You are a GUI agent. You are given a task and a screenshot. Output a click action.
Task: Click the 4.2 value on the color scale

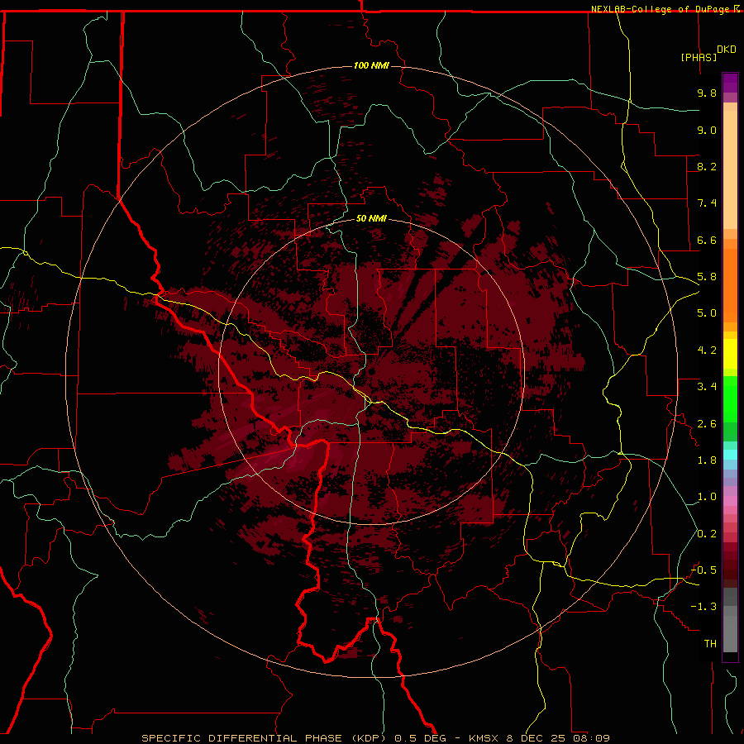pyautogui.click(x=707, y=351)
